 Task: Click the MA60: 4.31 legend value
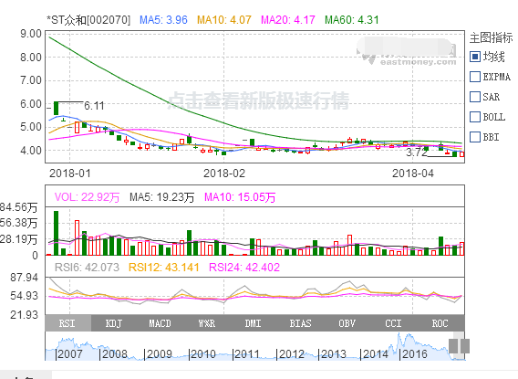351,20
